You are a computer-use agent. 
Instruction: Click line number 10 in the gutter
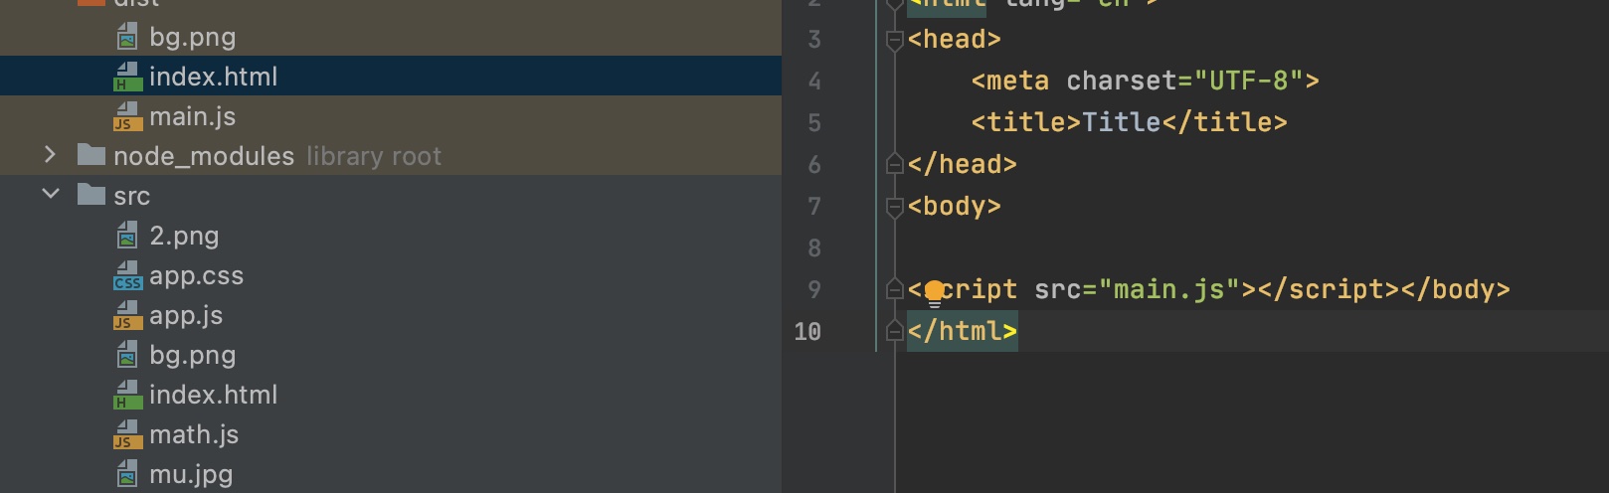coord(807,332)
